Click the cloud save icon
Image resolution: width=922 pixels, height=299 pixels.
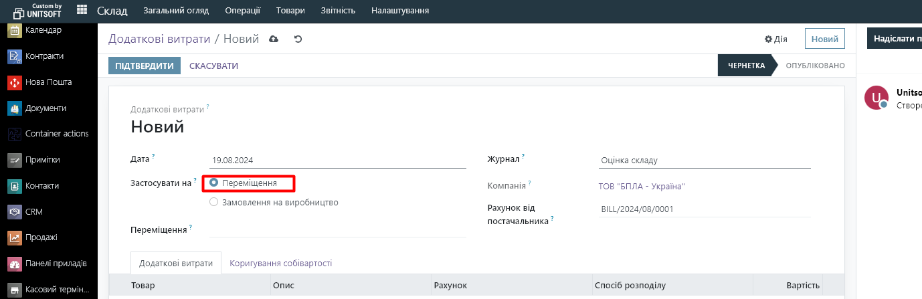(x=273, y=39)
